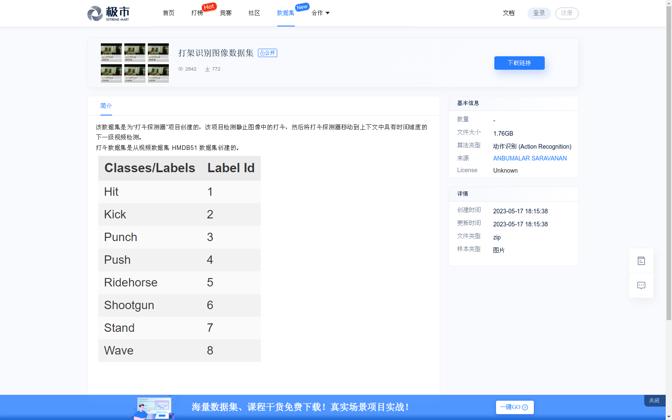Click the Push table row
Screen dimensions: 672x420
pos(179,260)
